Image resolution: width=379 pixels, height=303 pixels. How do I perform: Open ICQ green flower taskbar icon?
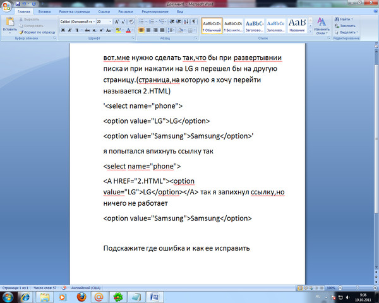click(x=118, y=297)
